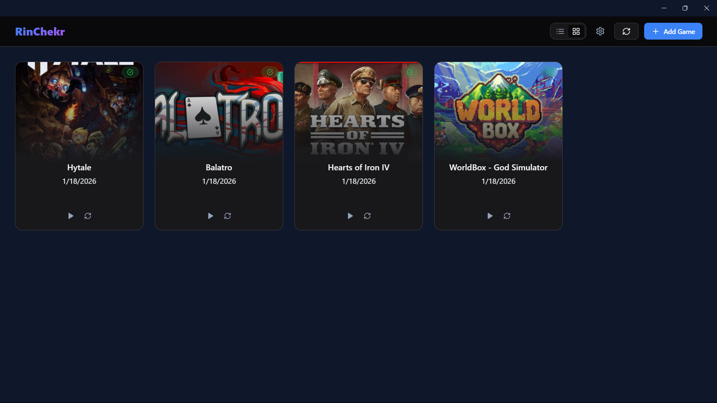Screen dimensions: 717x403
Task: Open the Balatro cover thumbnail
Action: [x=219, y=111]
